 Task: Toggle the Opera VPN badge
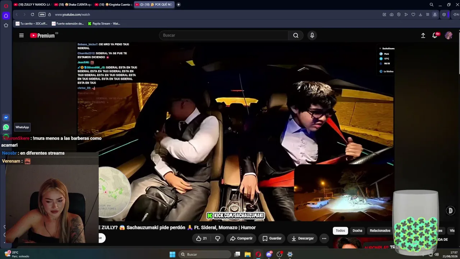click(42, 14)
